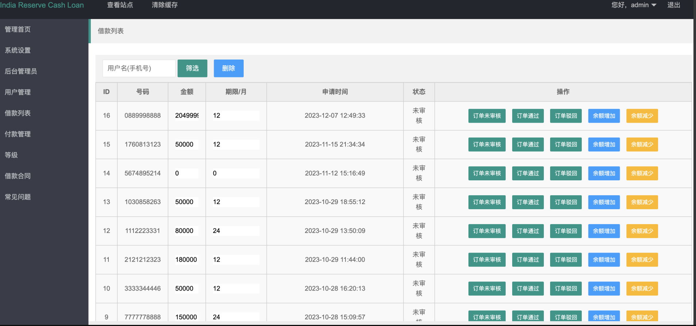Viewport: 696px width, 326px height.
Task: Click 余额增加 for ID 11
Action: [604, 260]
